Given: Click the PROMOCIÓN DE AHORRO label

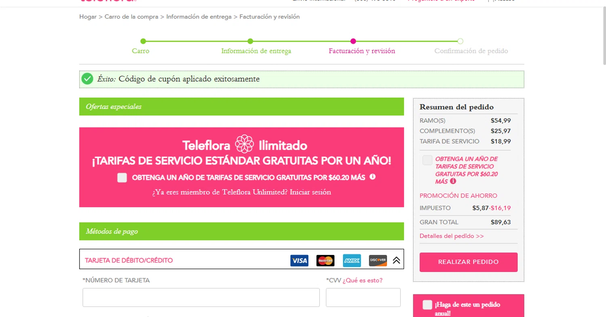Looking at the screenshot, I should pyautogui.click(x=459, y=196).
